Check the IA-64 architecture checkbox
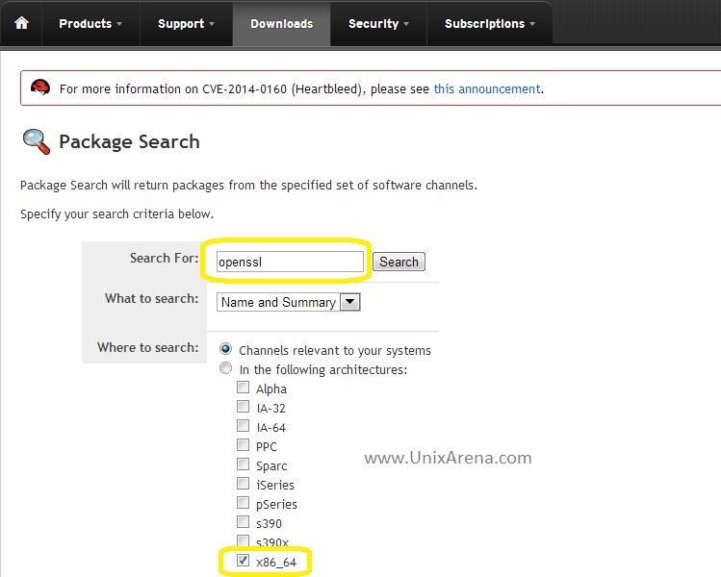The height and width of the screenshot is (577, 721). click(243, 426)
